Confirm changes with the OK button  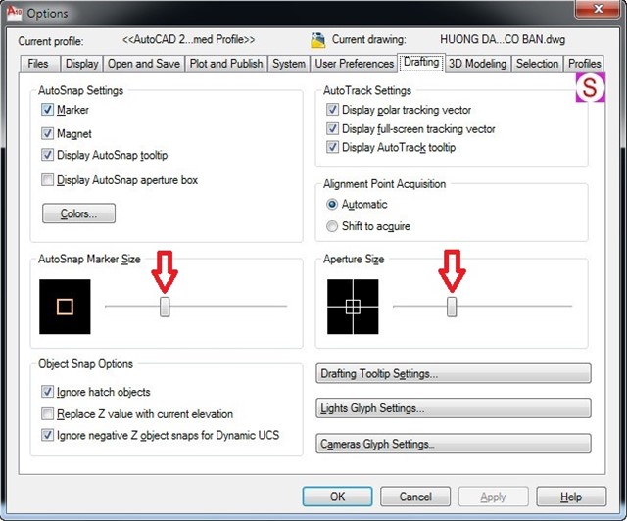pos(337,497)
